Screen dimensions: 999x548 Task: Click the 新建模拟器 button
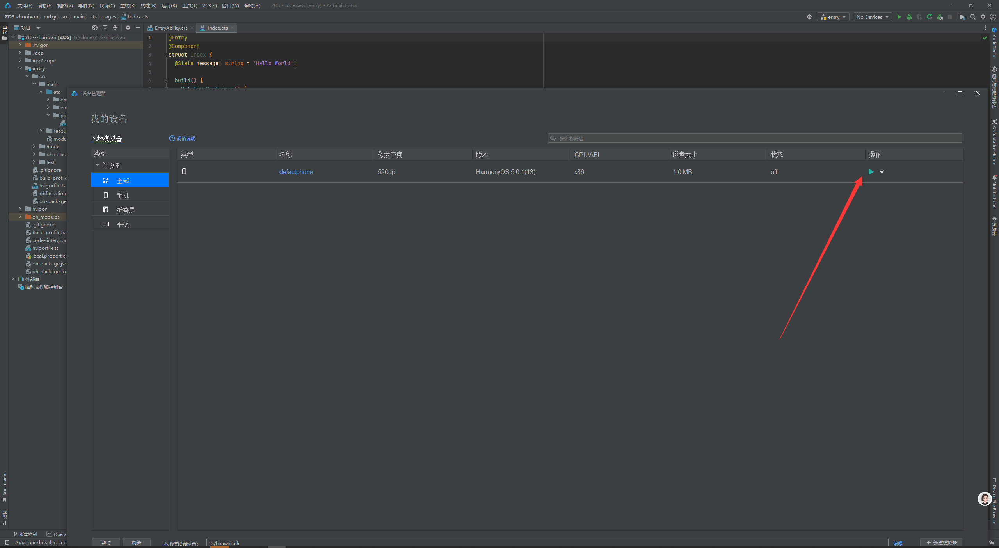(x=941, y=543)
